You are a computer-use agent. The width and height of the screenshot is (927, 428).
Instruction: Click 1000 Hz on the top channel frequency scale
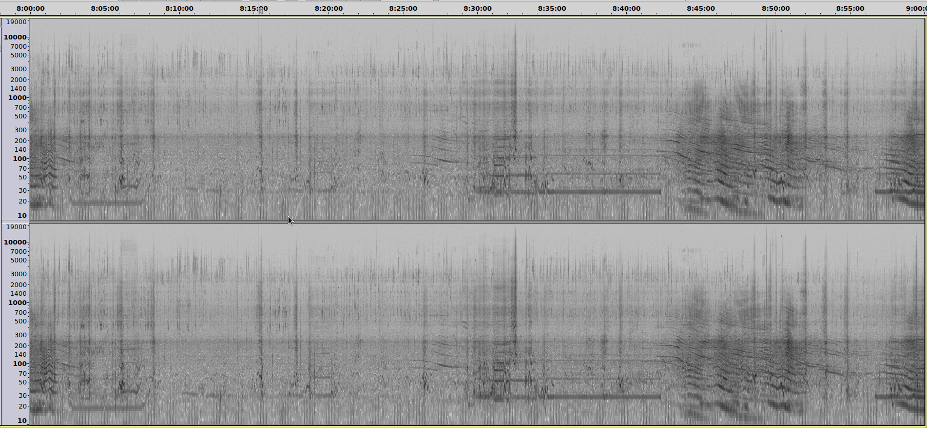click(x=17, y=98)
